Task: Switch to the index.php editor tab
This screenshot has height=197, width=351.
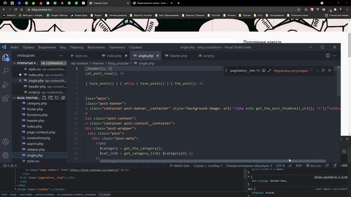Action: coord(114,56)
